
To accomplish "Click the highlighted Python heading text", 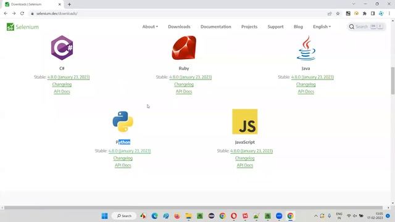I will [123, 142].
